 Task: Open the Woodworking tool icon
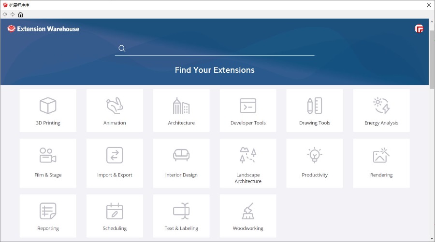[x=248, y=211]
